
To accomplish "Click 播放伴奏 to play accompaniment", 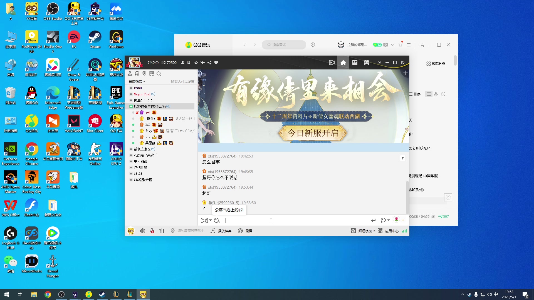I will [221, 231].
